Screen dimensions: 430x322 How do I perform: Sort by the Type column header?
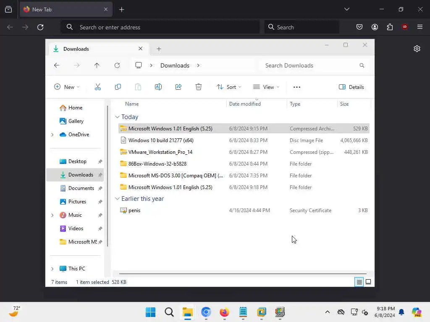[x=295, y=104]
